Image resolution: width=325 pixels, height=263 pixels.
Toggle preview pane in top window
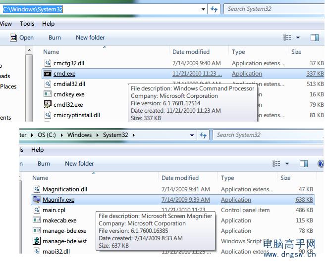tap(315, 38)
